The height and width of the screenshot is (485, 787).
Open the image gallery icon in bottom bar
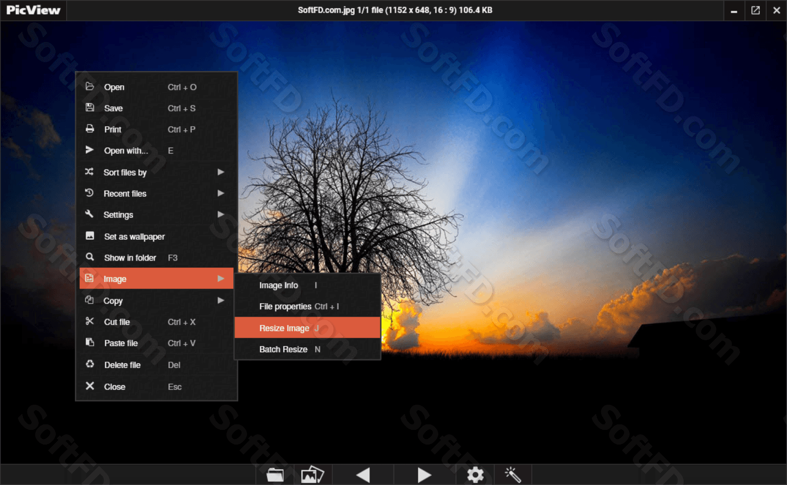point(313,475)
